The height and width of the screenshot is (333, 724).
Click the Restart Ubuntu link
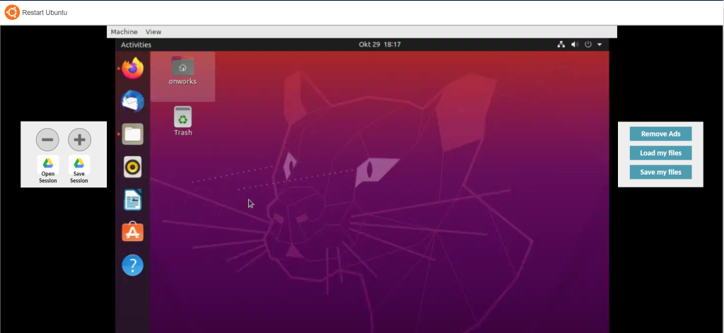(x=45, y=13)
